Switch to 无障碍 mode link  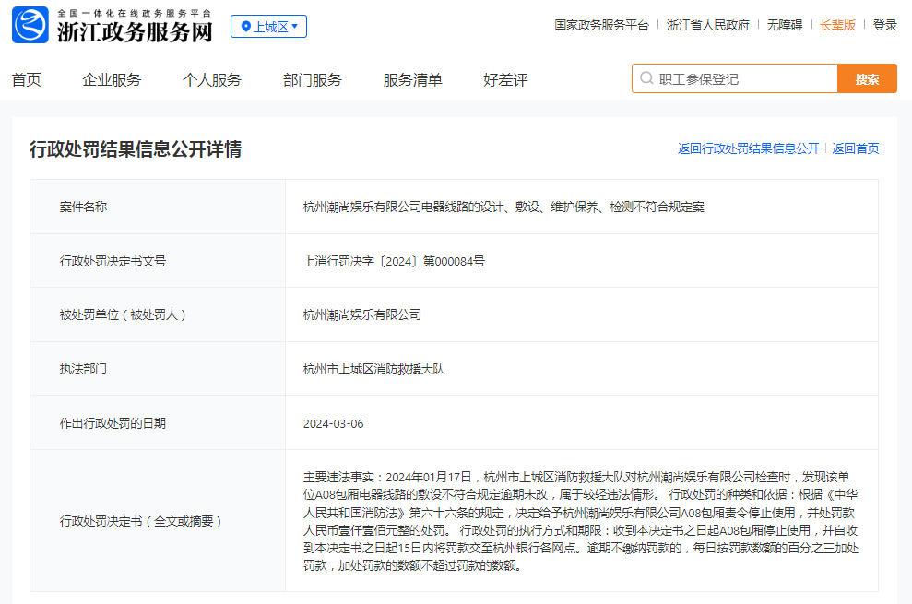pyautogui.click(x=784, y=25)
